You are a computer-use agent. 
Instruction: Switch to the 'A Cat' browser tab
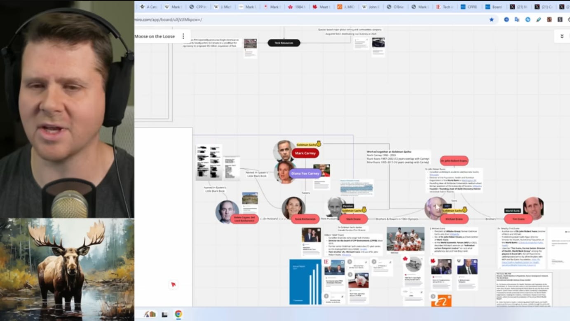click(x=148, y=7)
